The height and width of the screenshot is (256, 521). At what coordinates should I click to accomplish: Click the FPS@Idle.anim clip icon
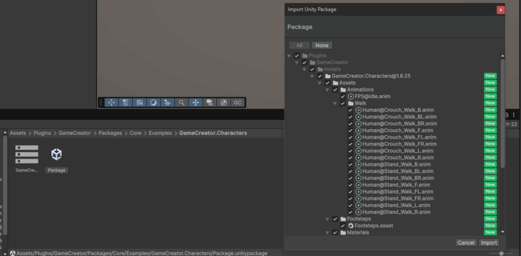pos(351,96)
